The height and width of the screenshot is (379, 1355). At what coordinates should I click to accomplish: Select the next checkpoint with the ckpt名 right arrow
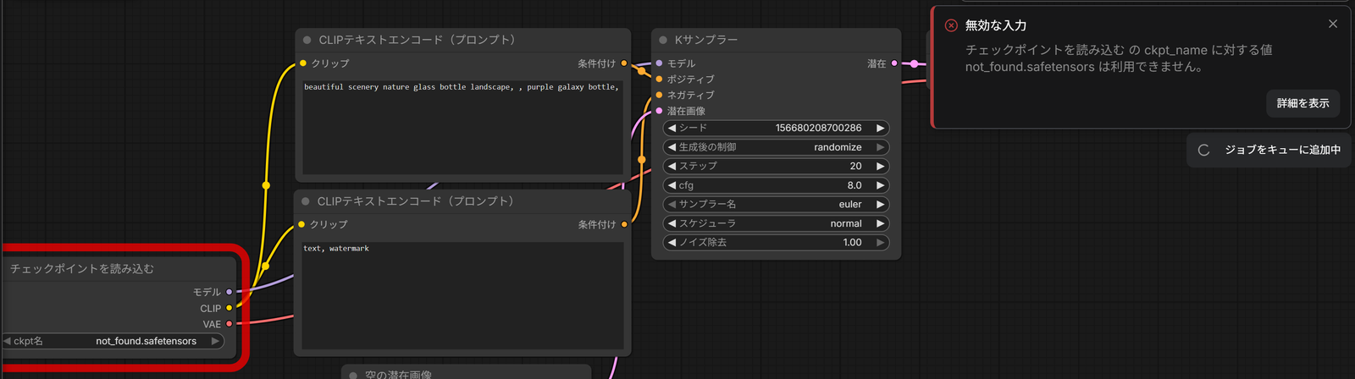pos(215,341)
